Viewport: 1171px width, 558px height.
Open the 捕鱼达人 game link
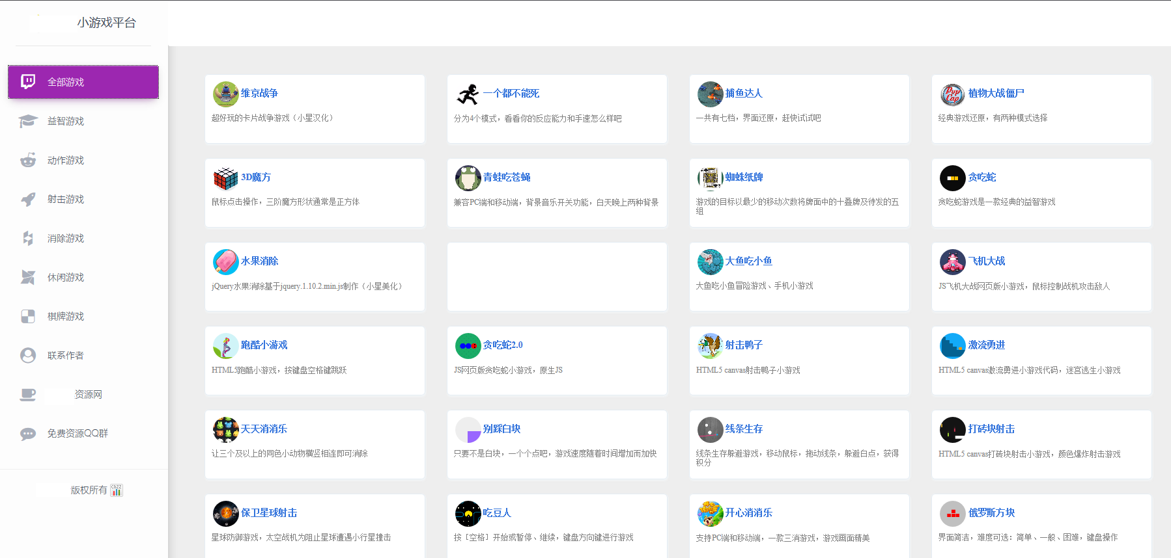click(x=744, y=94)
